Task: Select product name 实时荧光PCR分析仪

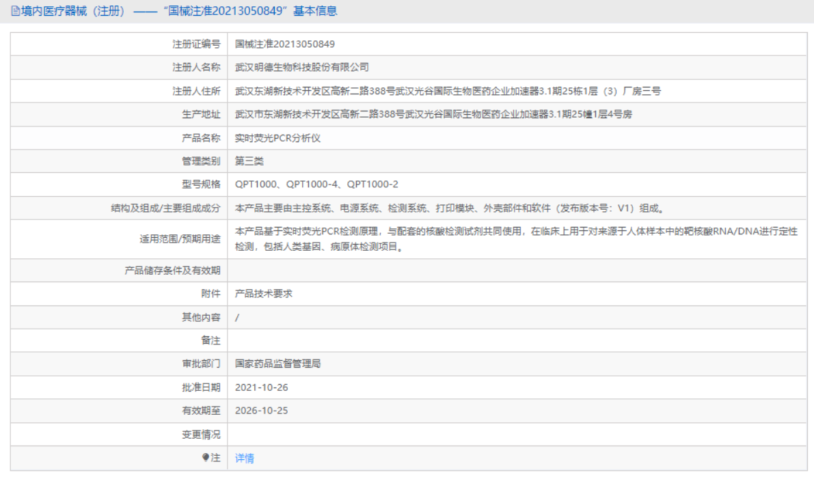Action: click(x=277, y=138)
